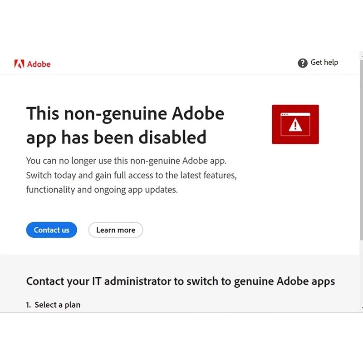Click the Adobe wordmark in the header

pyautogui.click(x=39, y=64)
